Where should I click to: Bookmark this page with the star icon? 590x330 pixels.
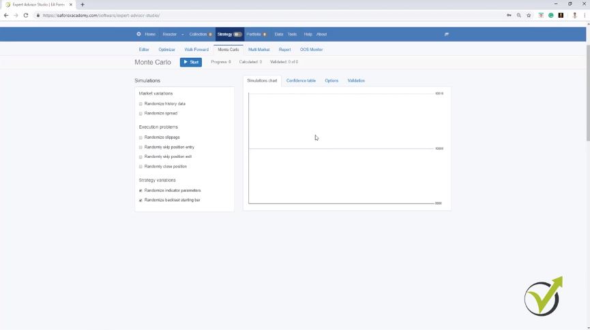point(529,15)
